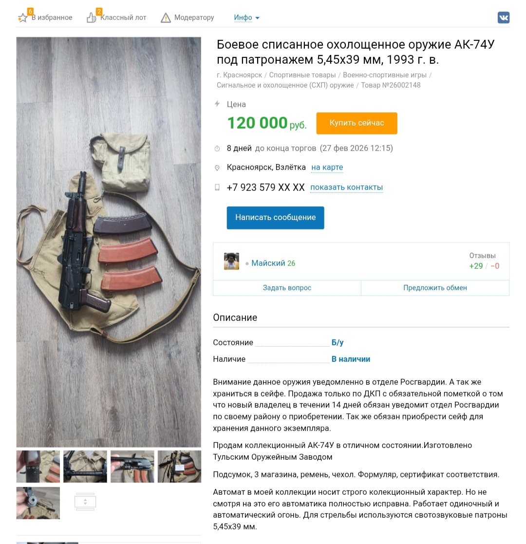Viewport: 526px width, 544px height.
Task: Share listing via VK icon
Action: (x=504, y=18)
